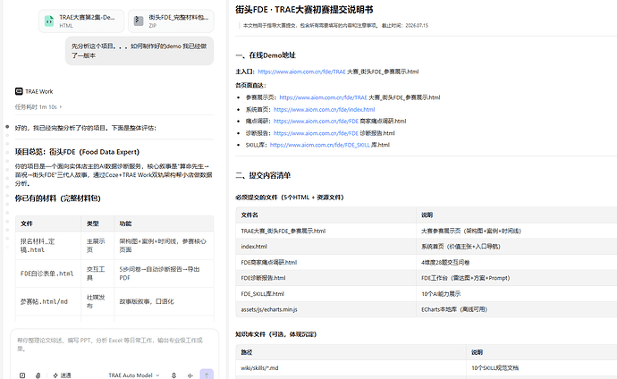Click the assets/js/echarts.min.js file cell
617x379 pixels.
coord(325,309)
